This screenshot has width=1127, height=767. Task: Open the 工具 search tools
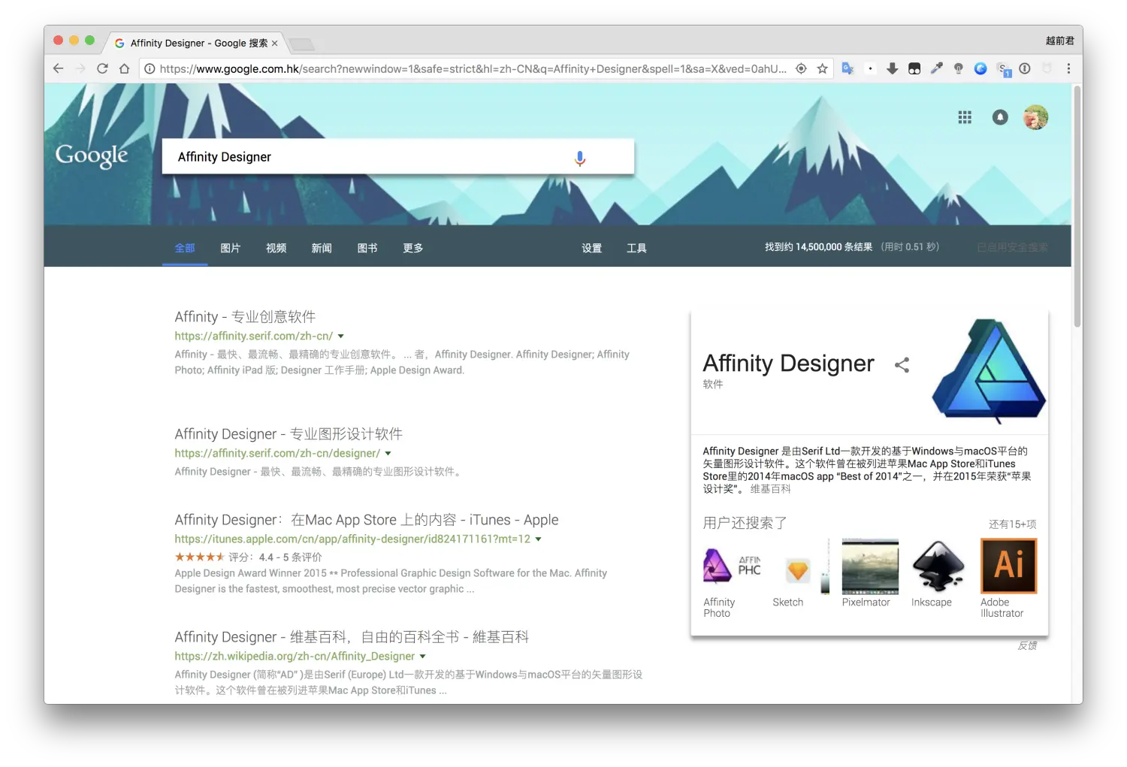click(x=637, y=248)
